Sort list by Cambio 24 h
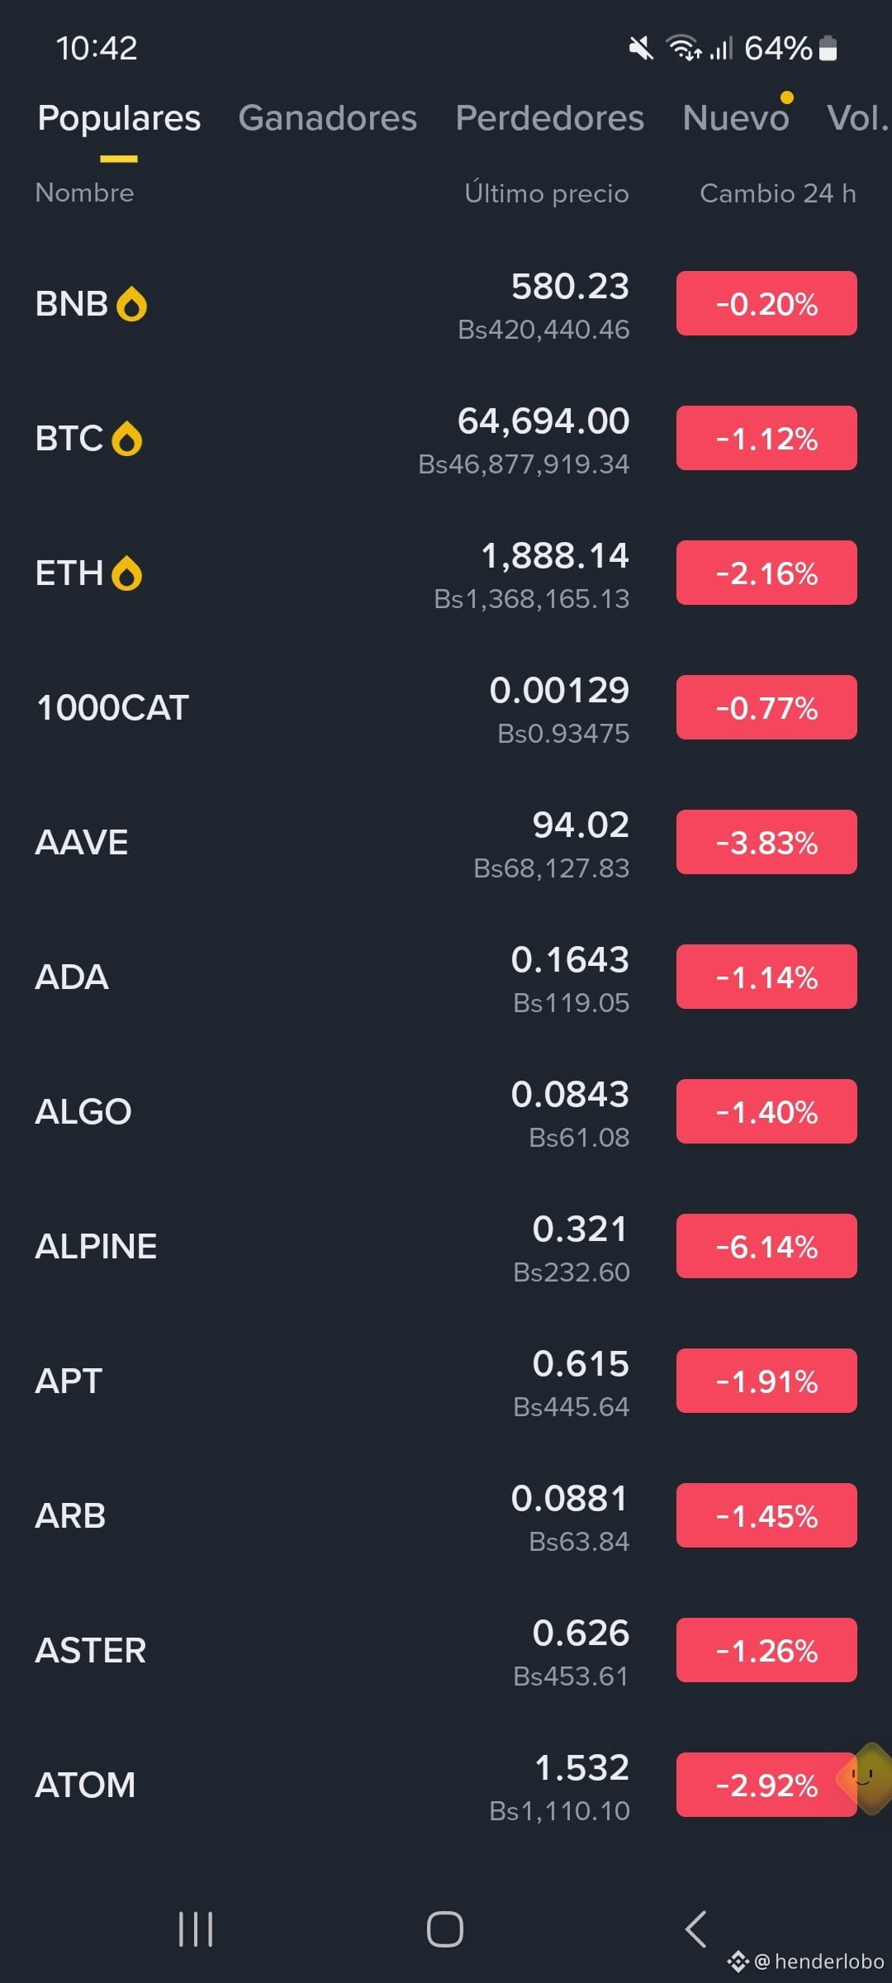 pos(778,193)
